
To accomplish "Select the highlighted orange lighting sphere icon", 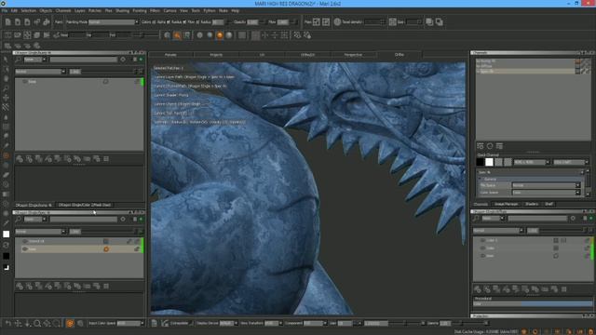I will point(220,35).
